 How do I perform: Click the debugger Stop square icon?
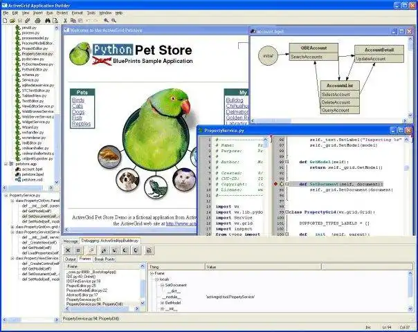pos(78,250)
